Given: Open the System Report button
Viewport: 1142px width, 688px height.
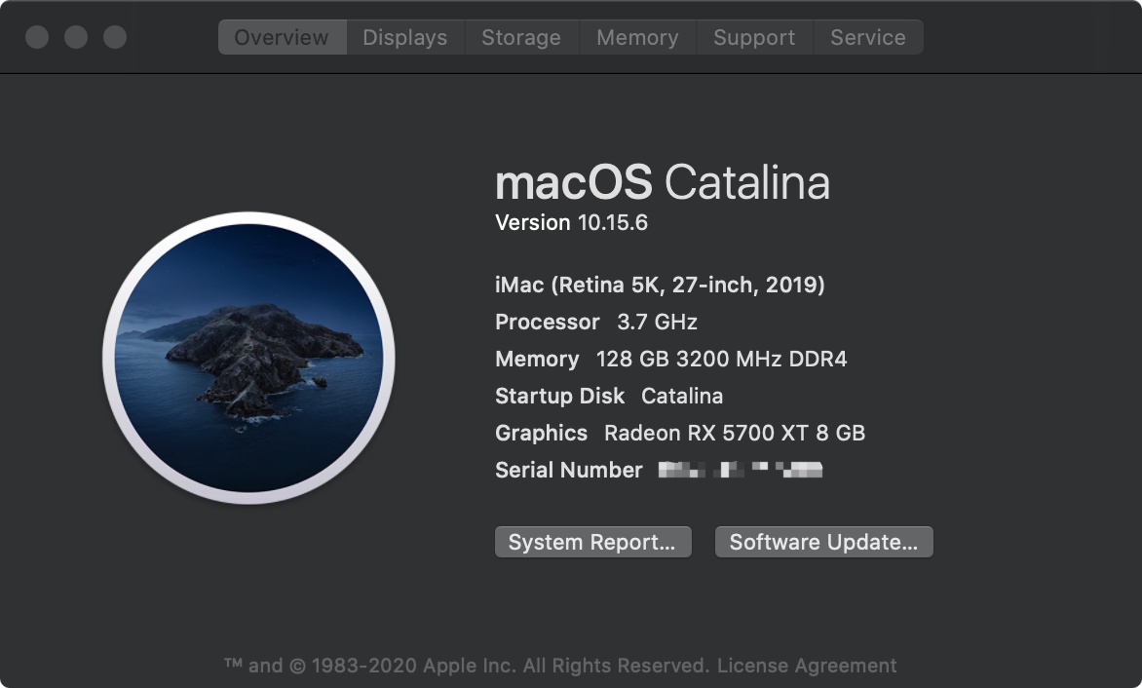Looking at the screenshot, I should [x=592, y=542].
